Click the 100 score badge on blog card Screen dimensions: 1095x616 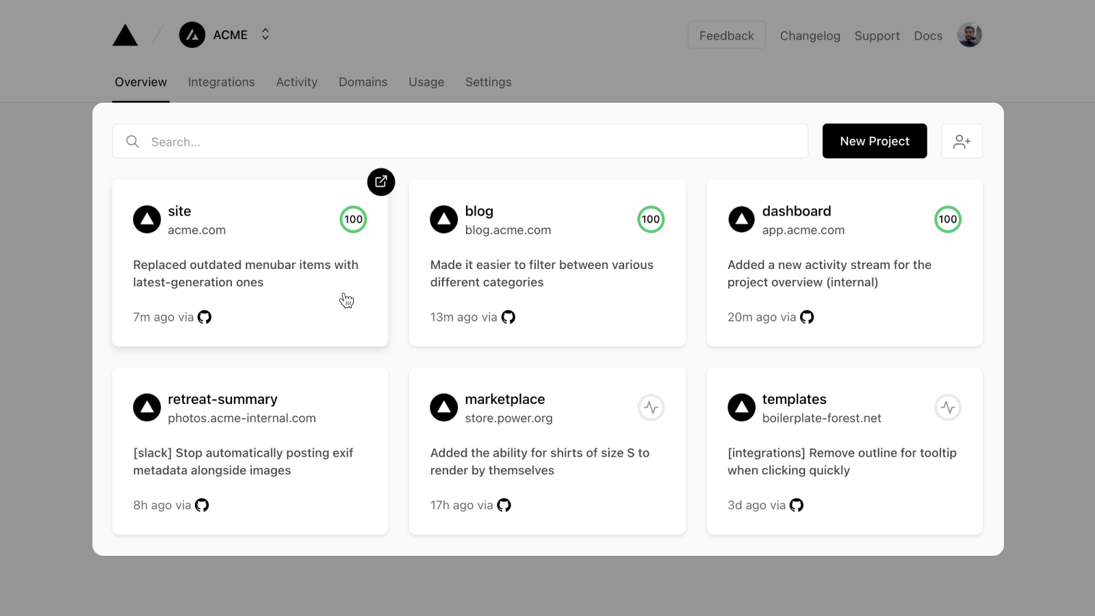[651, 219]
